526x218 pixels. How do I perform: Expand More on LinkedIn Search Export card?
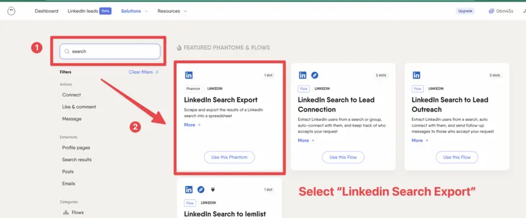pos(192,124)
